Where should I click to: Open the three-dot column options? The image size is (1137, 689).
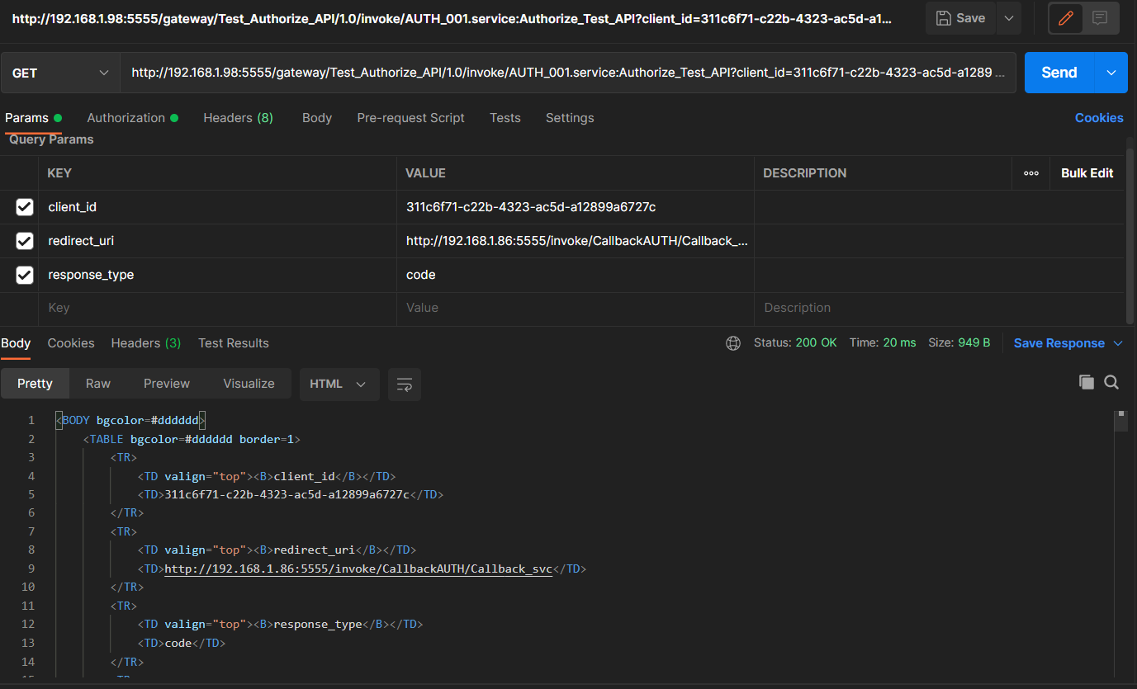click(x=1030, y=173)
